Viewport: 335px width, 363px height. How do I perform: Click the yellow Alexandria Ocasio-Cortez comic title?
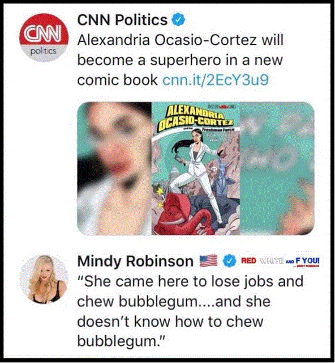(196, 118)
